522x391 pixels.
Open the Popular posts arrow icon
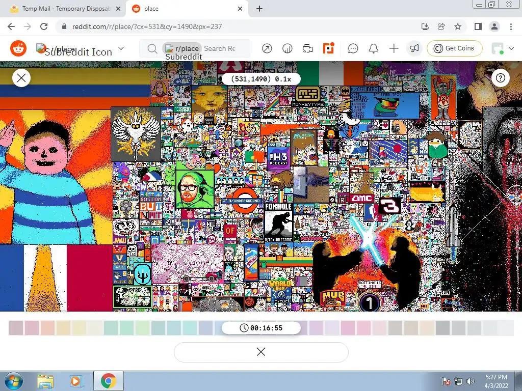[x=267, y=48]
